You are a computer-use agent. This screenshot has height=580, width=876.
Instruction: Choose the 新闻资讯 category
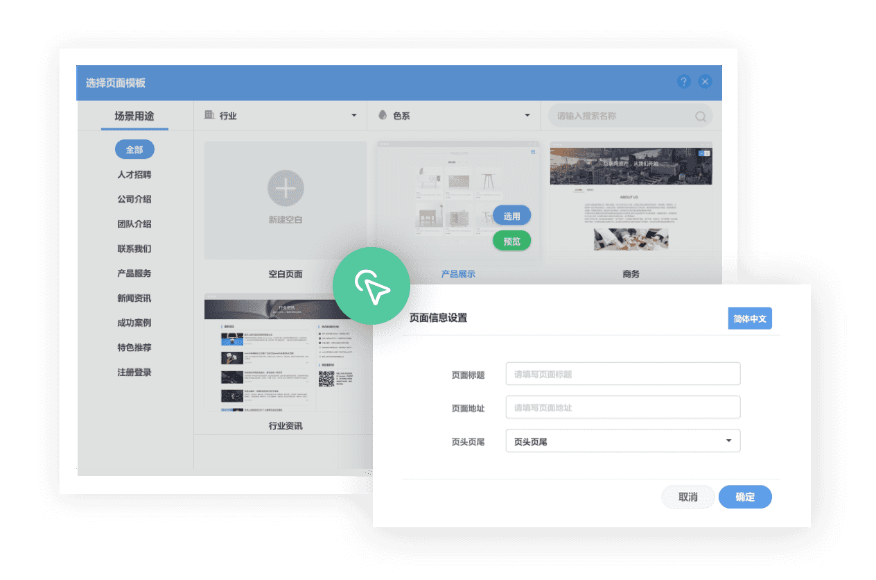click(134, 298)
